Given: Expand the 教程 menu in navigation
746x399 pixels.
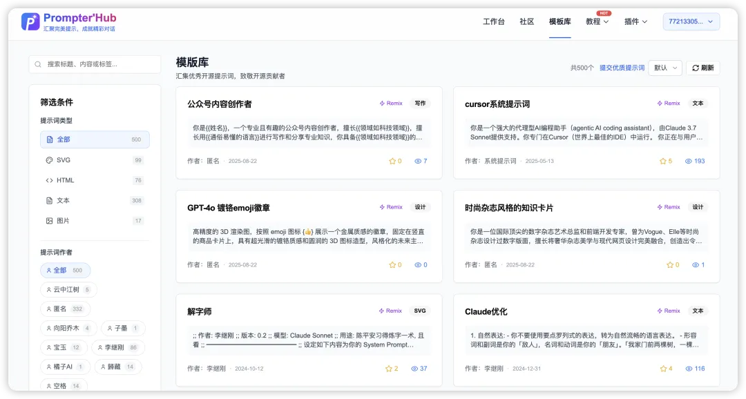Looking at the screenshot, I should click(597, 21).
